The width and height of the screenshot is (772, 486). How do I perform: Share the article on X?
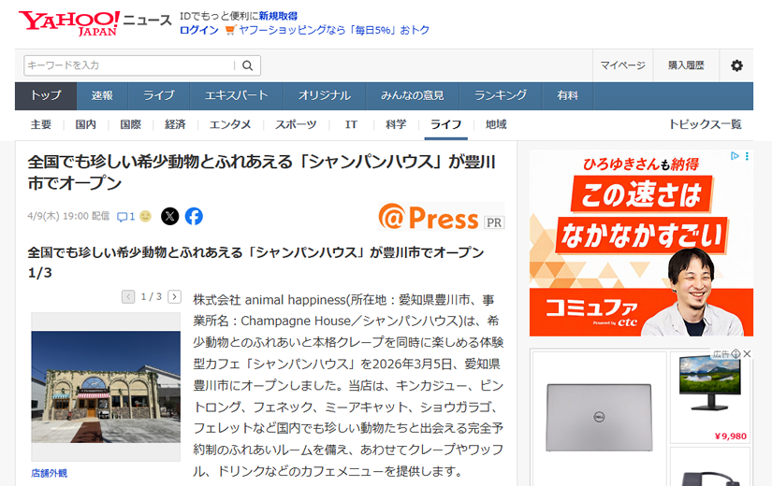click(x=169, y=216)
